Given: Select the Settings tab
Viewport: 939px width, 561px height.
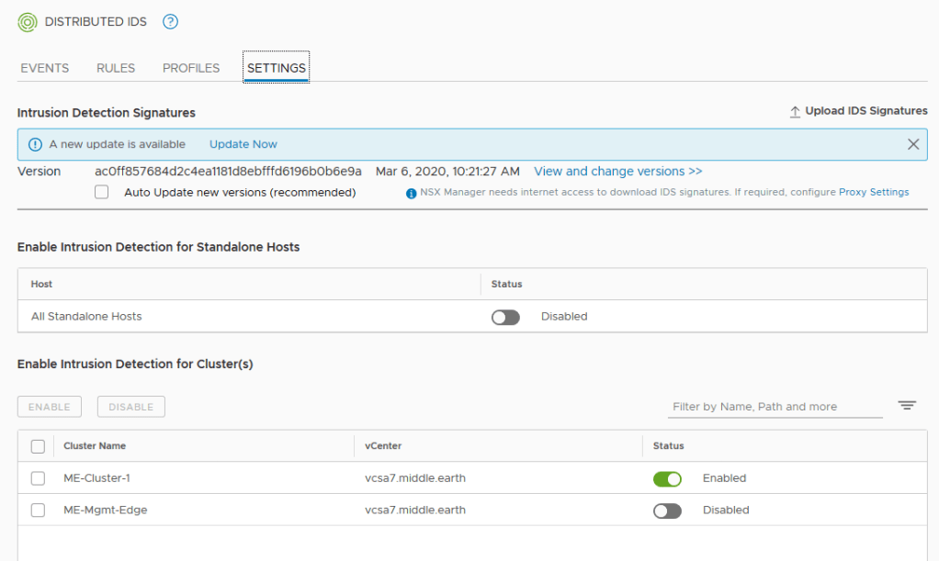Looking at the screenshot, I should click(277, 68).
